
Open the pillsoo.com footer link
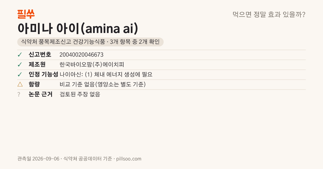pos(129,159)
